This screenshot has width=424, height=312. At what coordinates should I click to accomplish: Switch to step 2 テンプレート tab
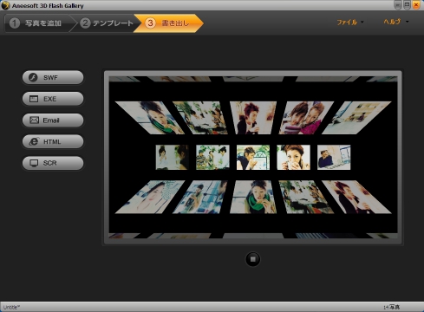(107, 23)
